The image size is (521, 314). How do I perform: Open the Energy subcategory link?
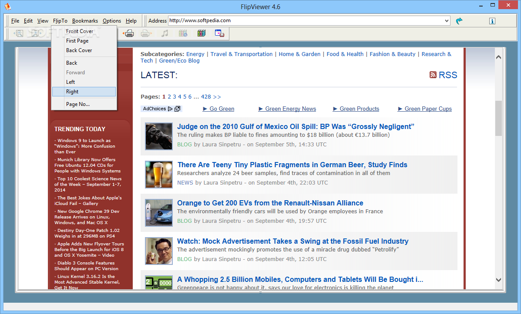[x=195, y=54]
